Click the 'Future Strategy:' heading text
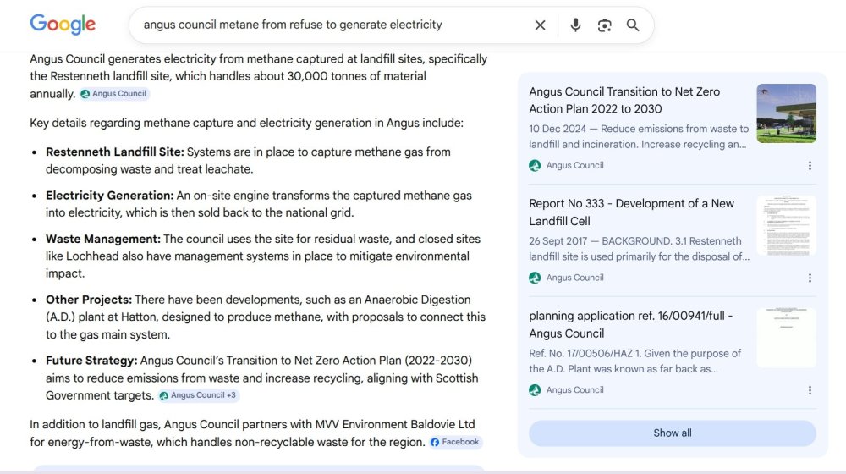 (91, 360)
